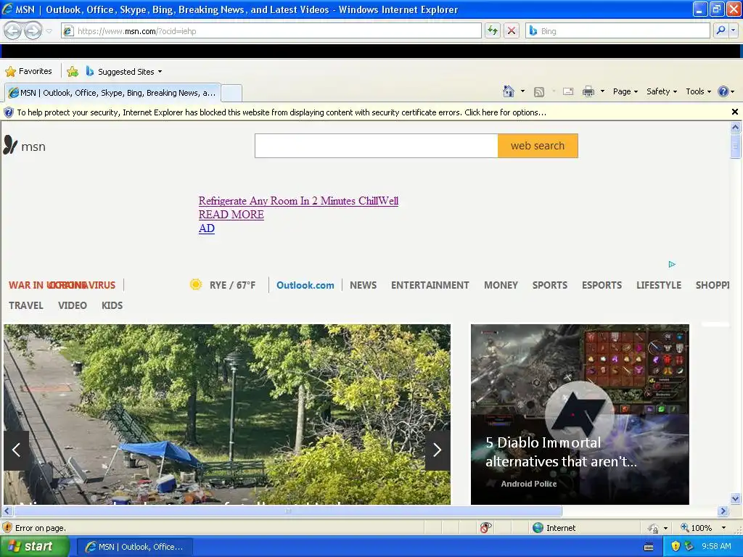This screenshot has width=743, height=557.
Task: Open Refrigerate Any Room ChillWell link
Action: click(298, 201)
